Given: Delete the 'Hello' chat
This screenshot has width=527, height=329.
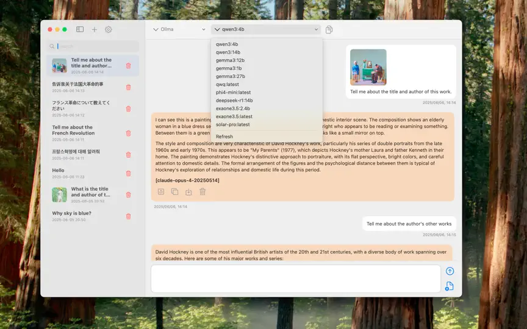Looking at the screenshot, I should 128,174.
